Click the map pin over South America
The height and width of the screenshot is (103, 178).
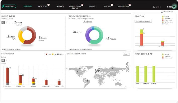[x=87, y=81]
